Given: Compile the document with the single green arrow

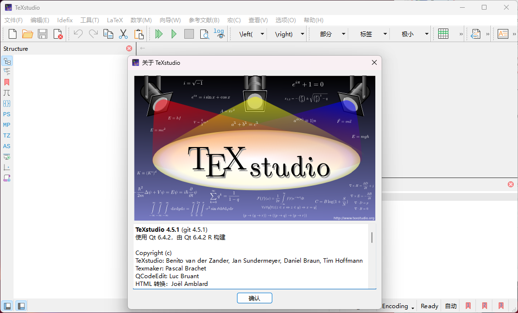Looking at the screenshot, I should (x=174, y=34).
